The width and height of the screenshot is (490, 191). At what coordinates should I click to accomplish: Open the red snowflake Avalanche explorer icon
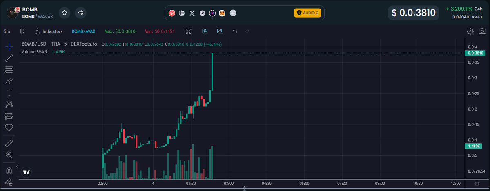point(172,13)
